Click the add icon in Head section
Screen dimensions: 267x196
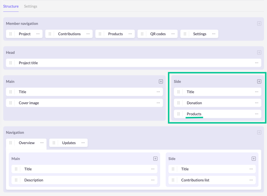point(259,52)
